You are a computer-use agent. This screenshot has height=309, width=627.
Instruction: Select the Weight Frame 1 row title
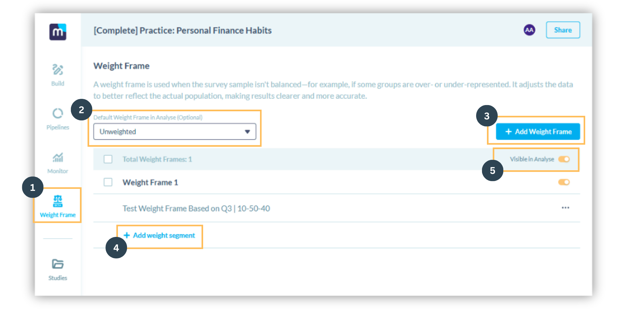click(x=150, y=182)
